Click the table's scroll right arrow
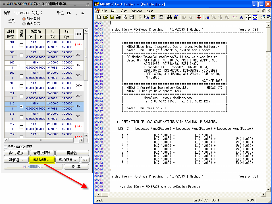 pos(81,140)
